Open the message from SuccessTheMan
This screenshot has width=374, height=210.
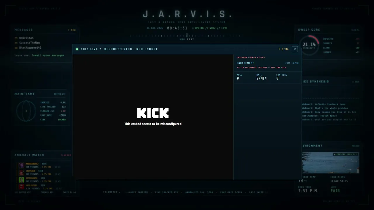pos(30,43)
